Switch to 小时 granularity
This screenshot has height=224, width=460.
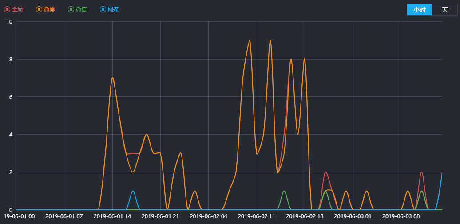(420, 10)
